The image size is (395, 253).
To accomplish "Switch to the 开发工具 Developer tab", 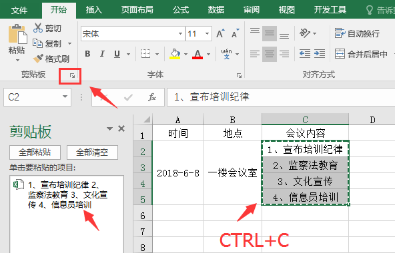I will [x=330, y=10].
